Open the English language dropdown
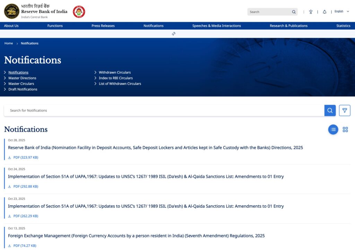The width and height of the screenshot is (355, 250). 341,11
